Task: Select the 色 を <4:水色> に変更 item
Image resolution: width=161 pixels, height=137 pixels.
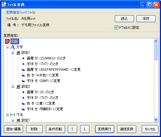Action: click(43, 75)
